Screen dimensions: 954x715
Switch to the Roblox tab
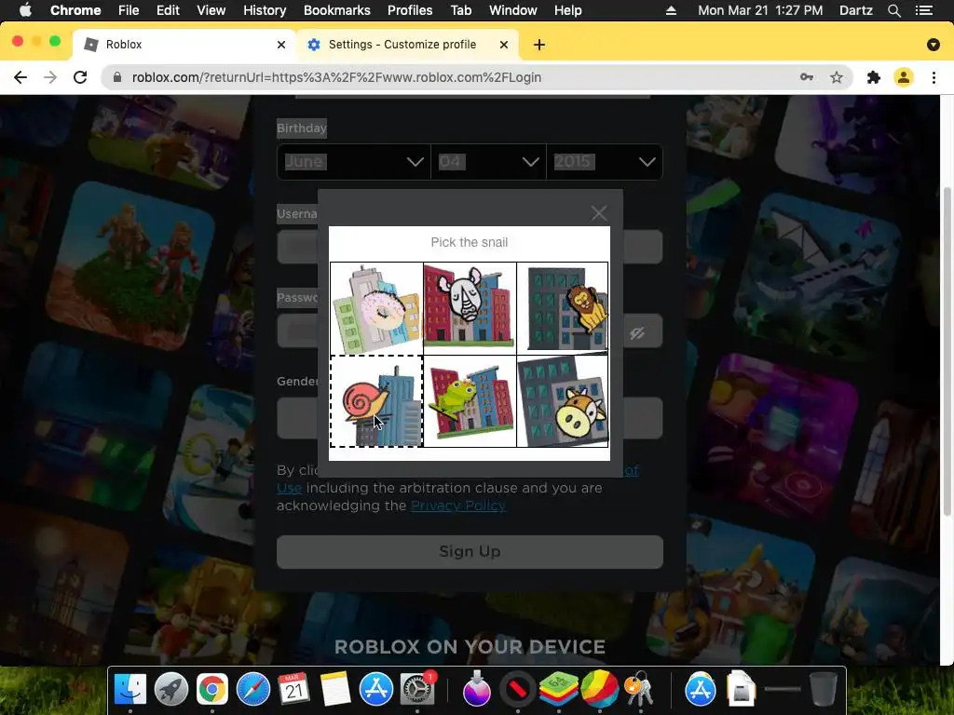(184, 45)
